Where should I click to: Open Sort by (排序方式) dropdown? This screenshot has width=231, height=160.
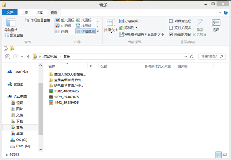pos(111,26)
